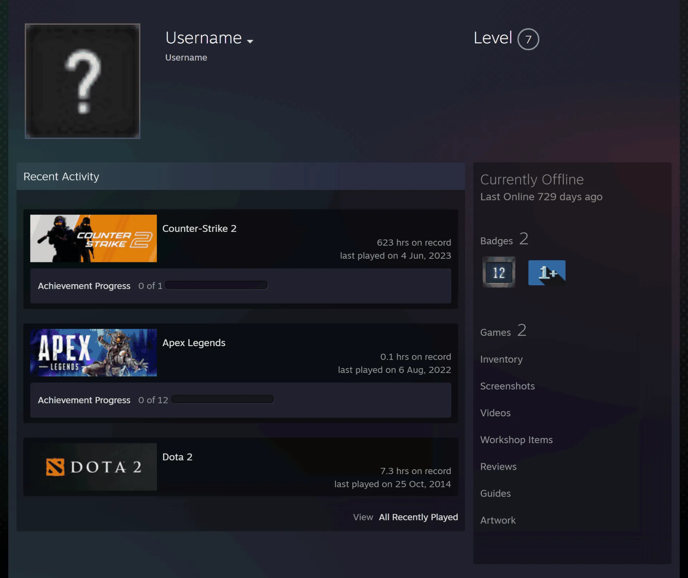Open the Apex Legends game banner
This screenshot has height=578, width=688.
(x=94, y=353)
